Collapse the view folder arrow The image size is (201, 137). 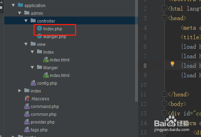[26, 44]
